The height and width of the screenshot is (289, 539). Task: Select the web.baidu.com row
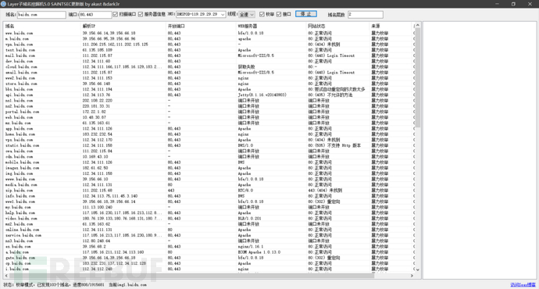click(209, 117)
